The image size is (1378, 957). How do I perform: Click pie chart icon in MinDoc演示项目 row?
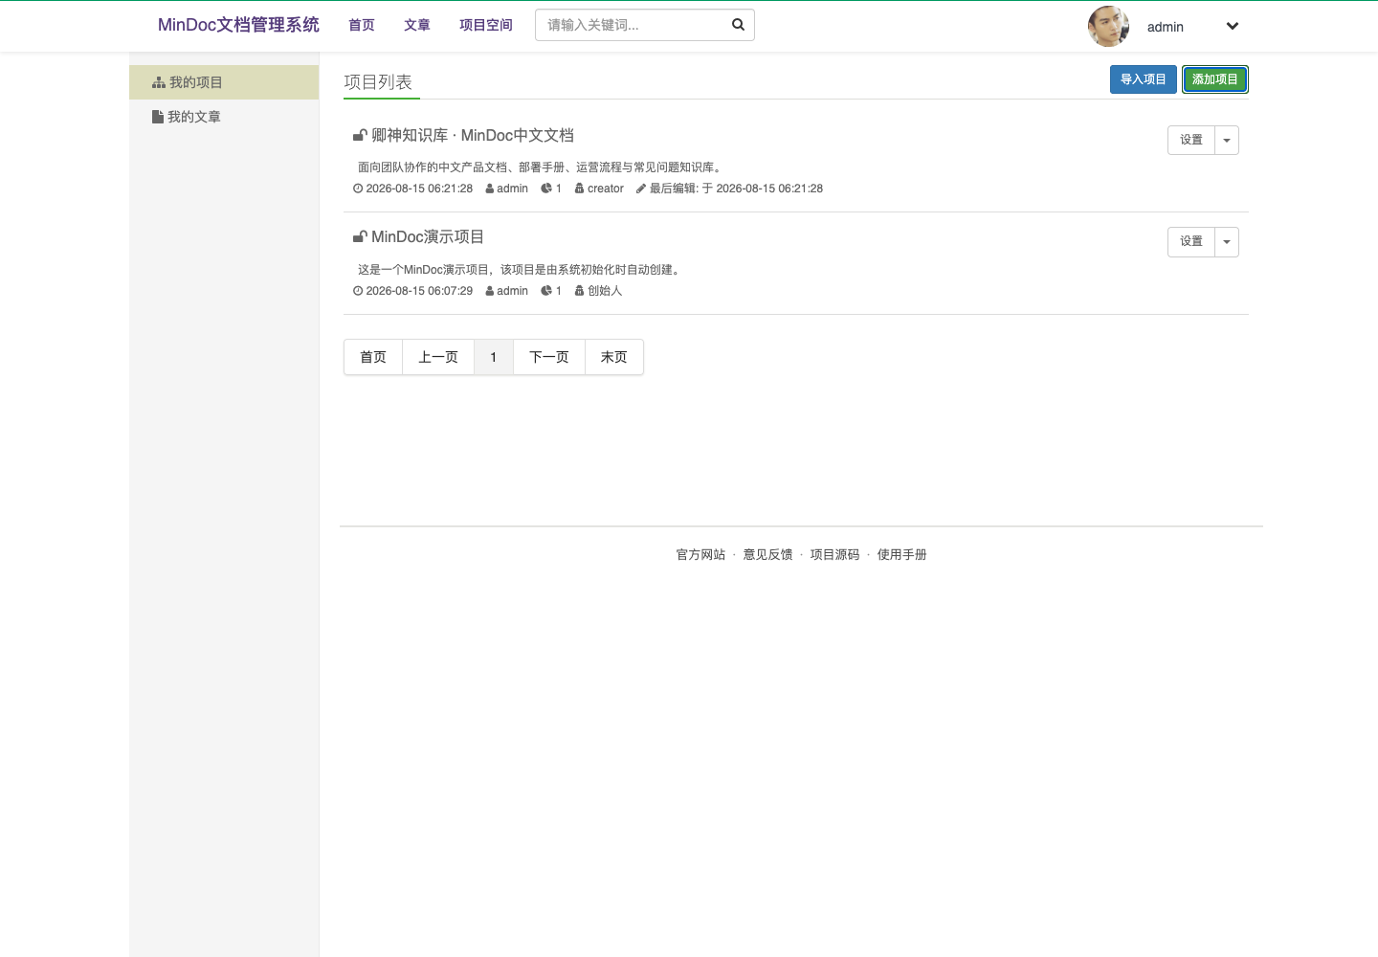tap(546, 291)
